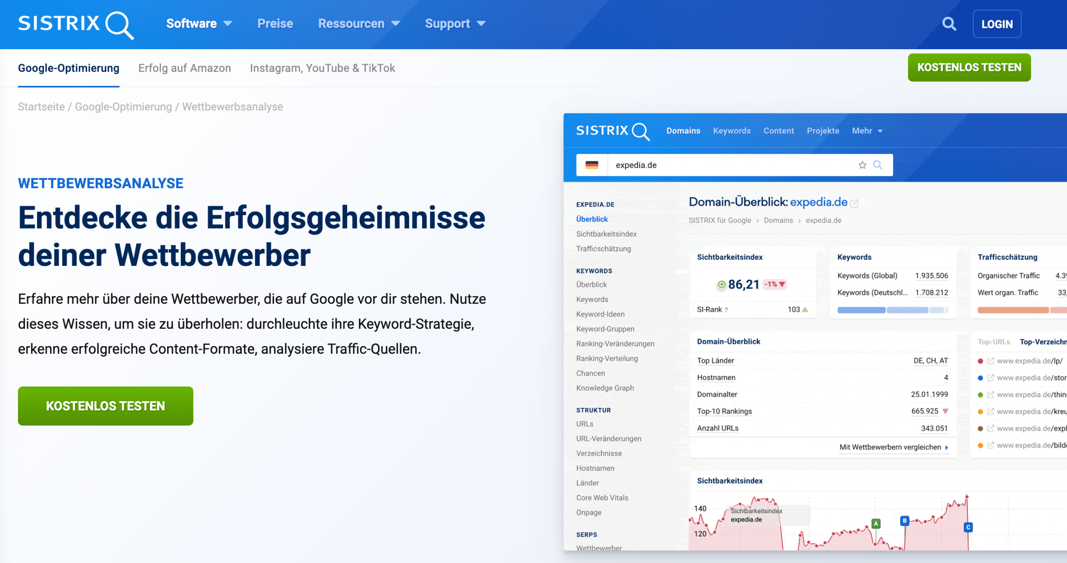Image resolution: width=1067 pixels, height=563 pixels.
Task: Open the external link icon for www.expedia.de/kreu
Action: pyautogui.click(x=991, y=412)
